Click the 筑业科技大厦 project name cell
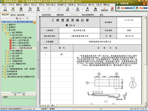 [79, 30]
